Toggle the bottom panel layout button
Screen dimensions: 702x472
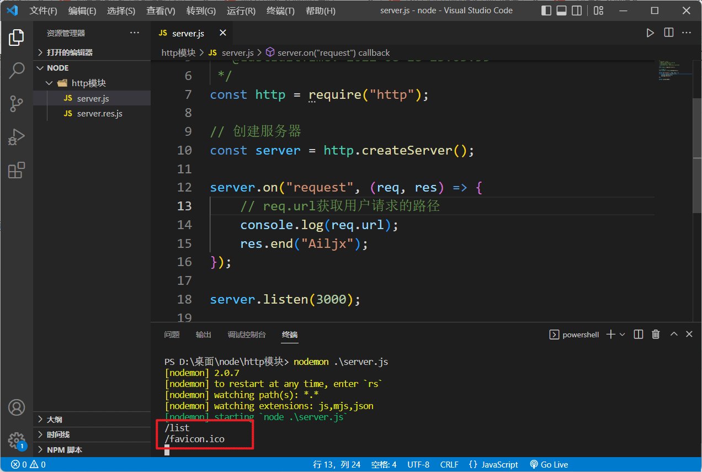tap(561, 10)
